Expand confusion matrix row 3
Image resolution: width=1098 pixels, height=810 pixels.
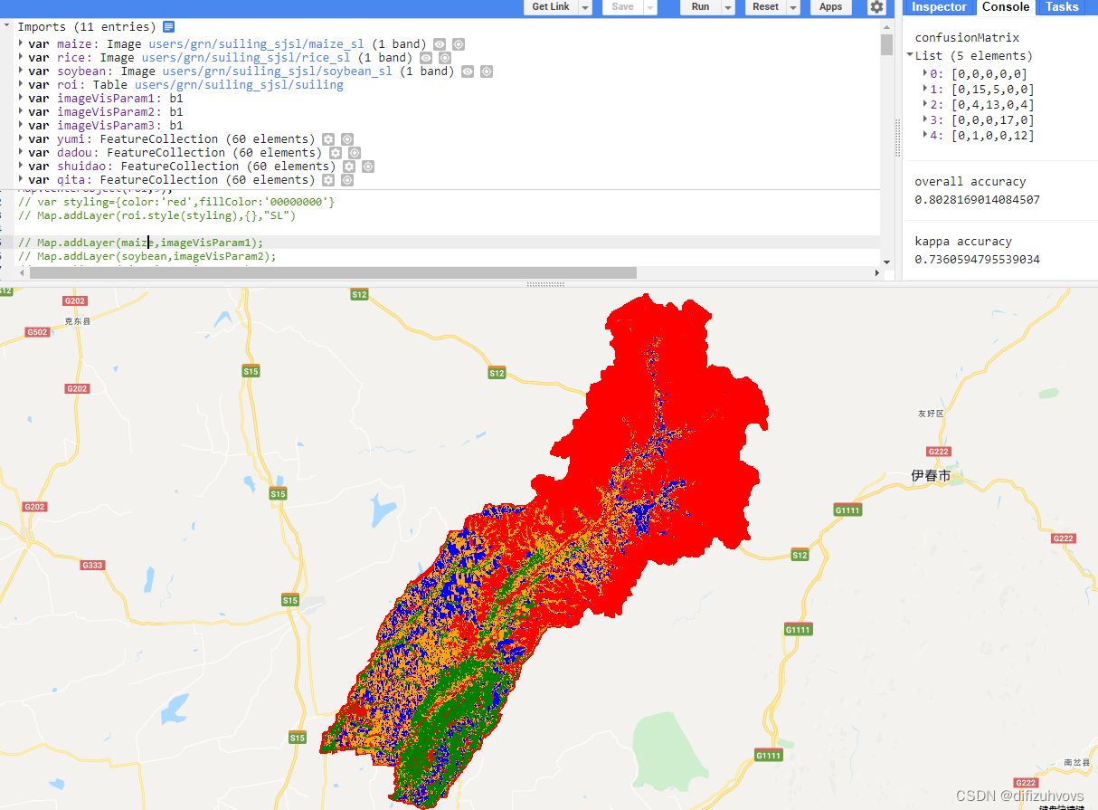click(x=925, y=119)
